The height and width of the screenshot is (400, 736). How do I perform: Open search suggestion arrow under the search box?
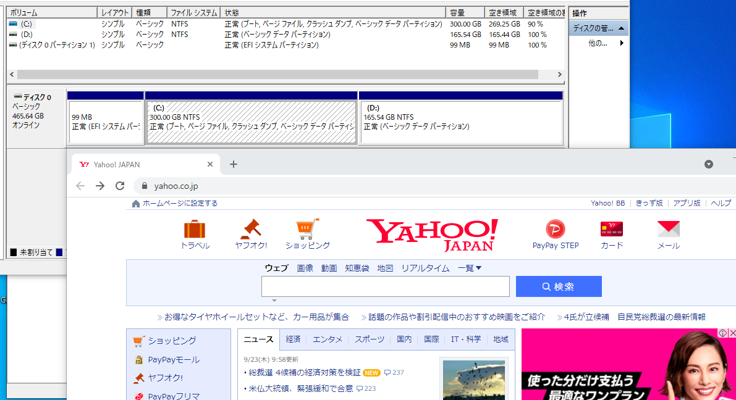[x=274, y=301]
